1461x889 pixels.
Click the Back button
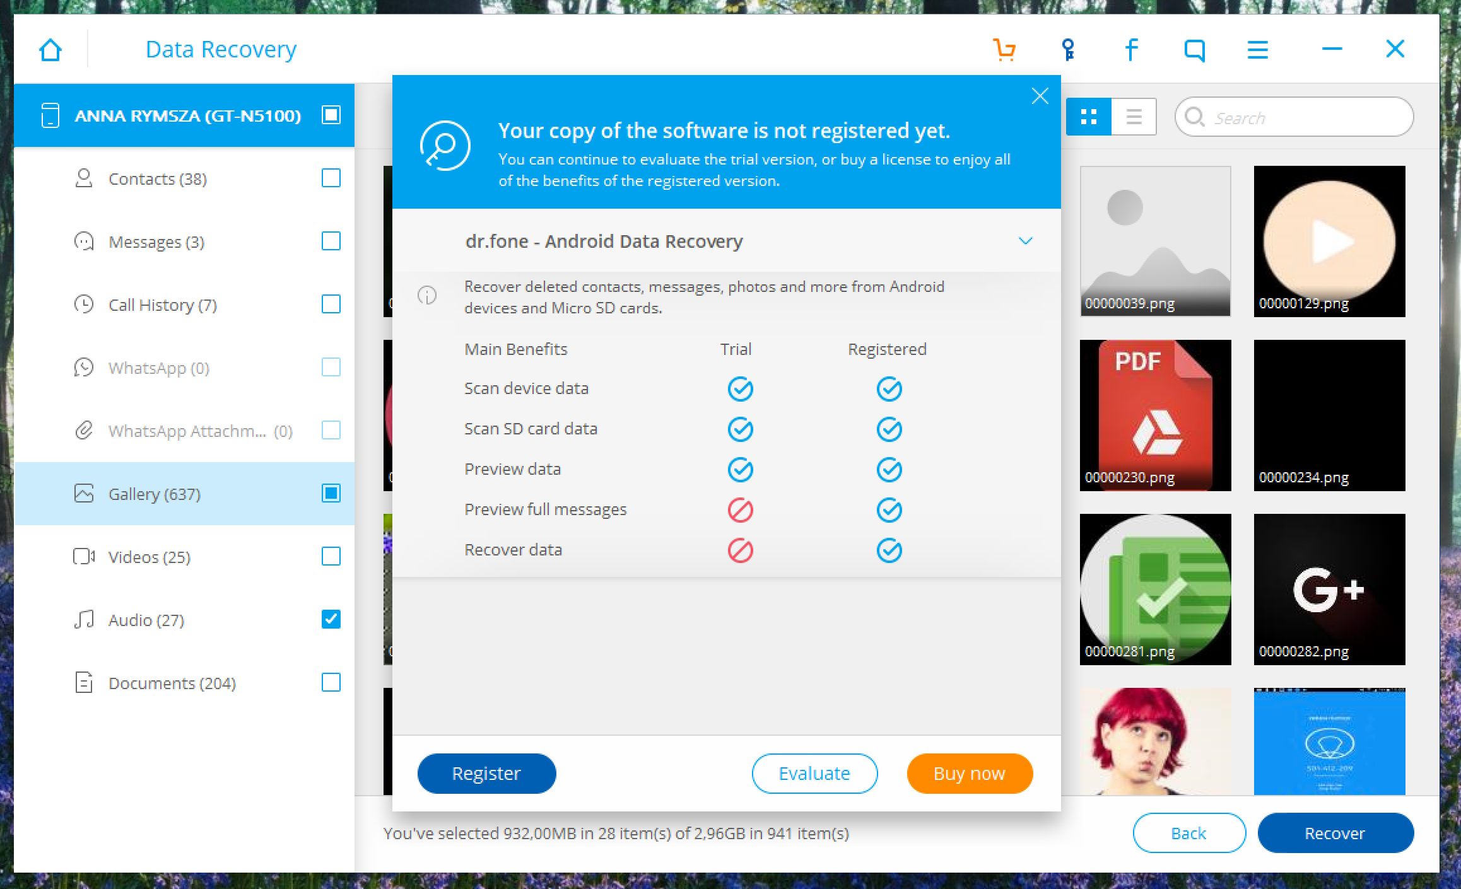1189,833
